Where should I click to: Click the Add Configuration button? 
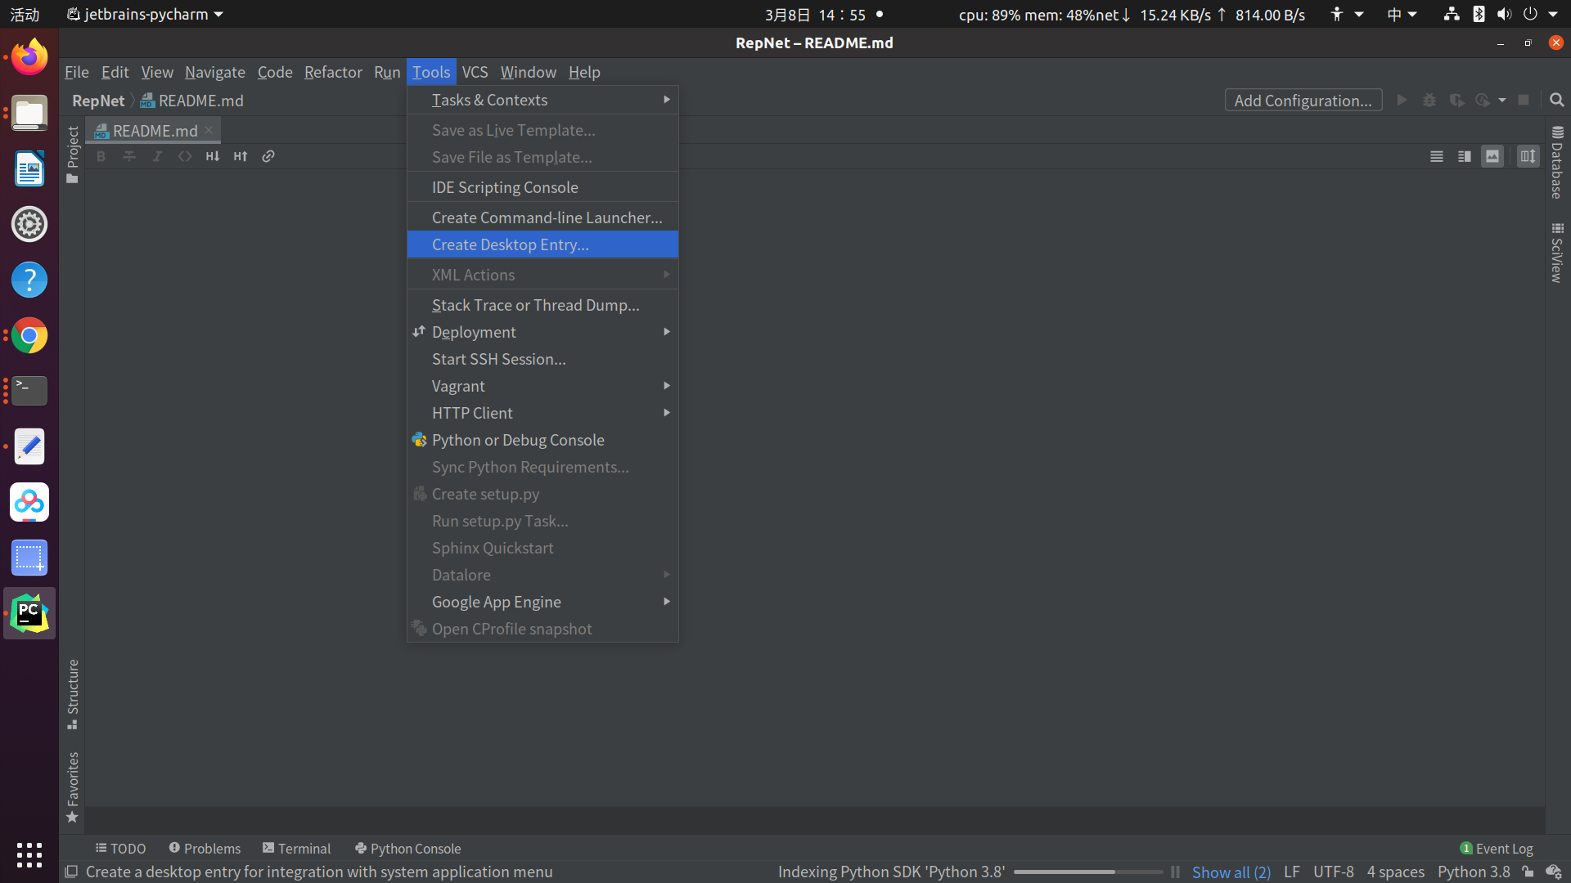[1303, 100]
